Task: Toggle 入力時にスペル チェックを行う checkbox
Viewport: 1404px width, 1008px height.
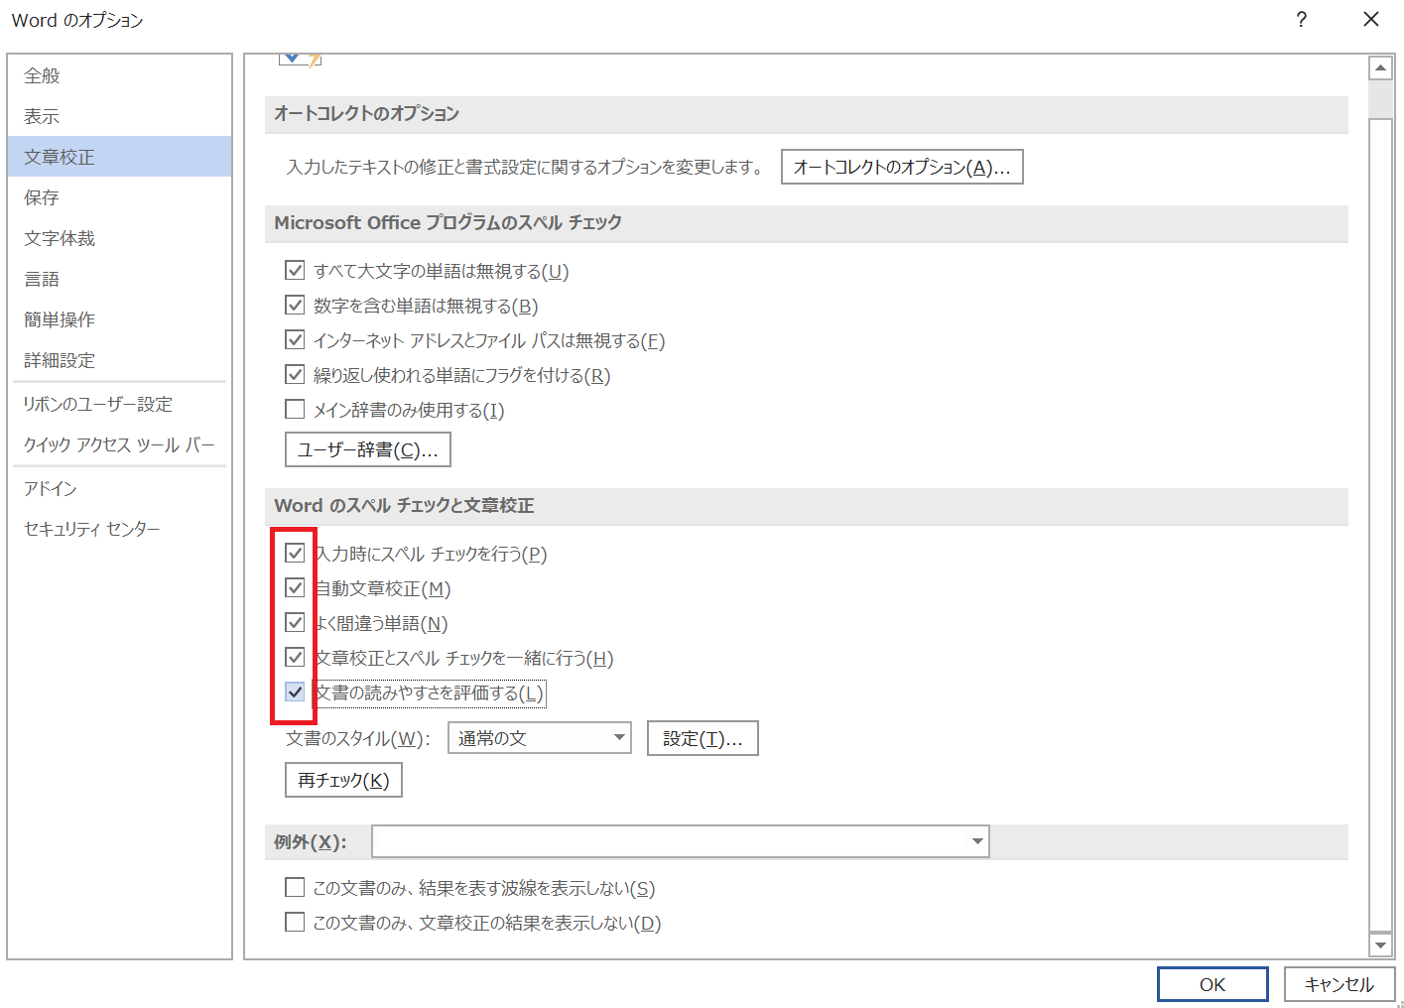Action: point(295,553)
